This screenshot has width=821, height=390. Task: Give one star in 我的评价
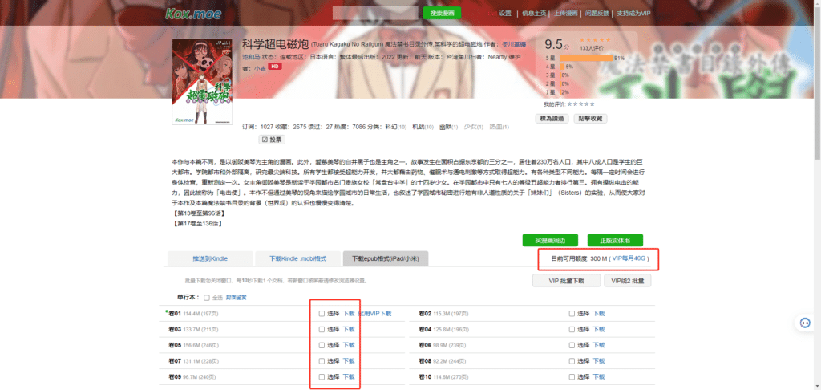tap(570, 104)
